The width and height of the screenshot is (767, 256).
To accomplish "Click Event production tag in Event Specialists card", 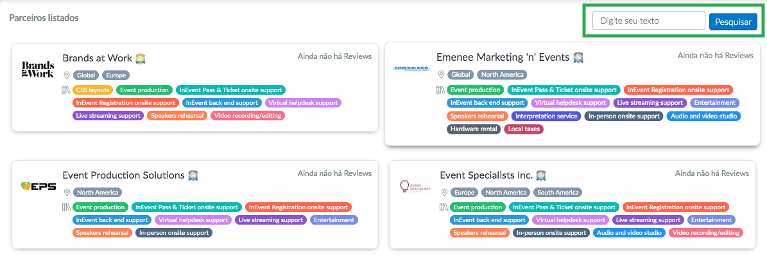I will pos(478,207).
